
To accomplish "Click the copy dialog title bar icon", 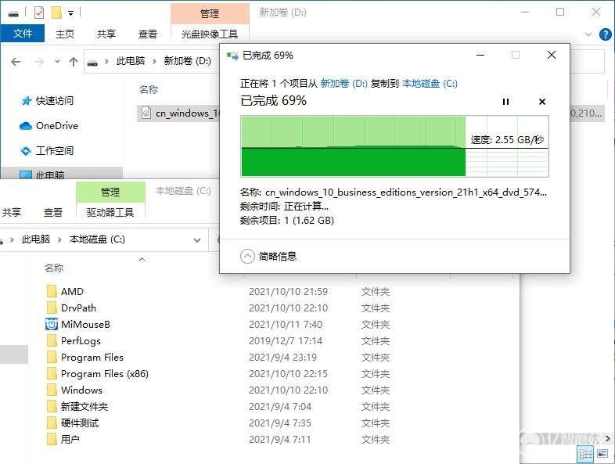I will 232,56.
